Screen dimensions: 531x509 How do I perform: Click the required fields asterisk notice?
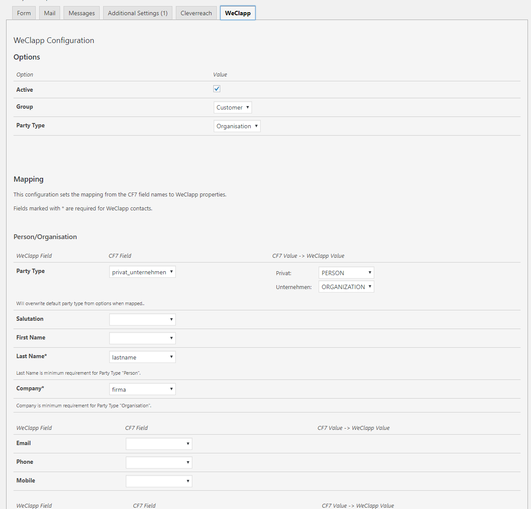coord(83,208)
